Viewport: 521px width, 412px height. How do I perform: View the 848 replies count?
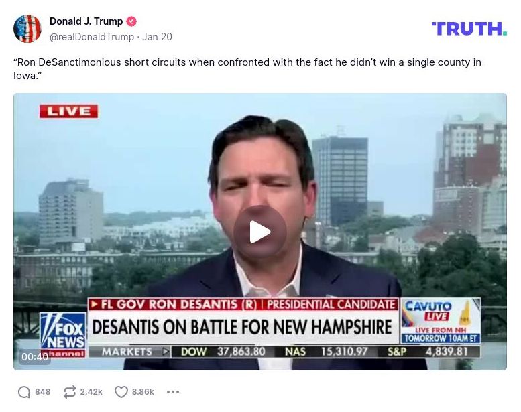(42, 392)
